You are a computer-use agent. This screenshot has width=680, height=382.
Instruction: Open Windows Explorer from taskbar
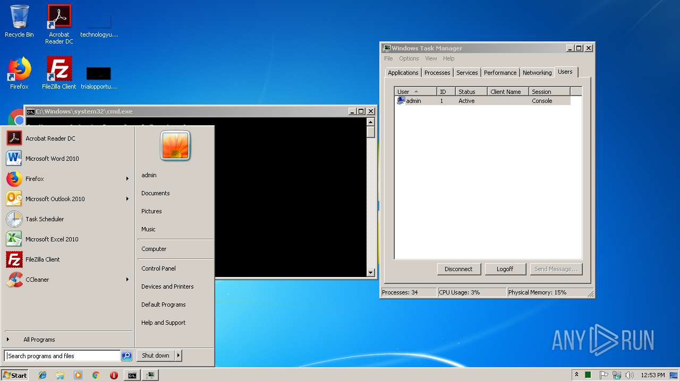(60, 375)
